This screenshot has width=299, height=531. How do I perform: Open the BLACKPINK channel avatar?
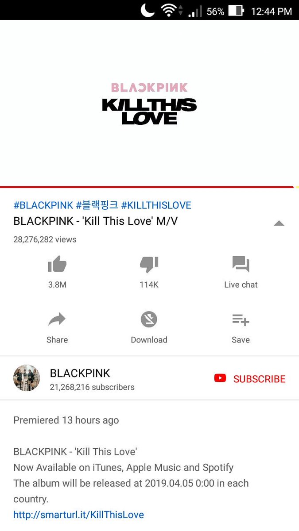27,378
